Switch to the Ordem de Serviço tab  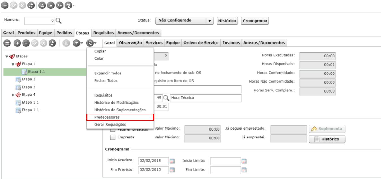point(201,43)
